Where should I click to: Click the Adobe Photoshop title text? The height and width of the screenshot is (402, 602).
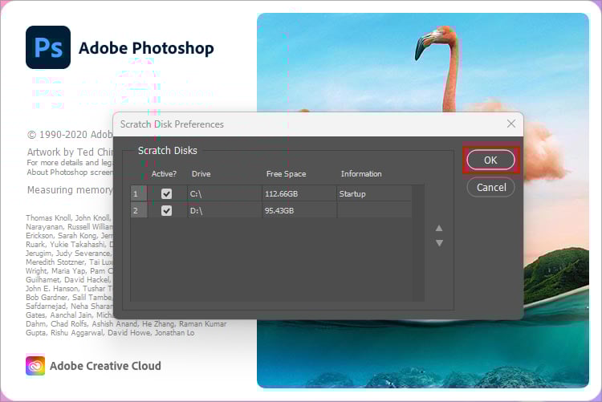click(x=146, y=48)
